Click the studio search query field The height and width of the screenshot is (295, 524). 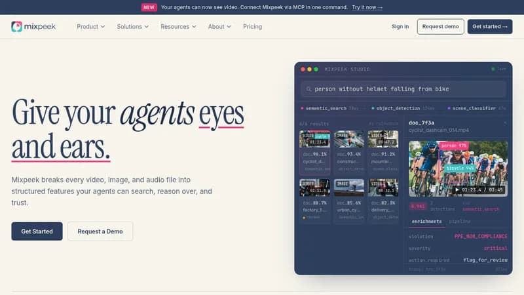pyautogui.click(x=403, y=89)
